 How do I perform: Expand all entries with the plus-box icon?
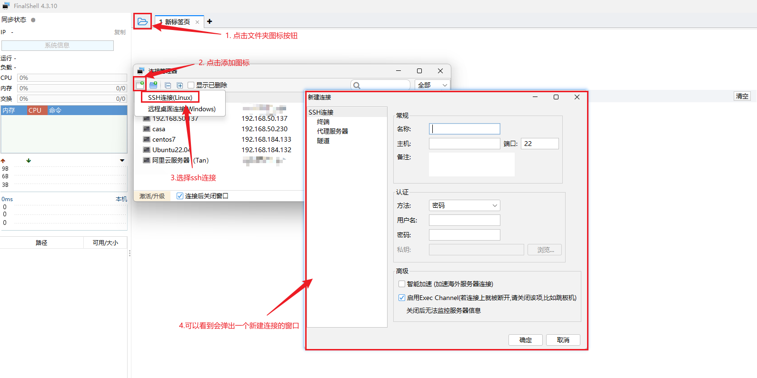pyautogui.click(x=179, y=86)
